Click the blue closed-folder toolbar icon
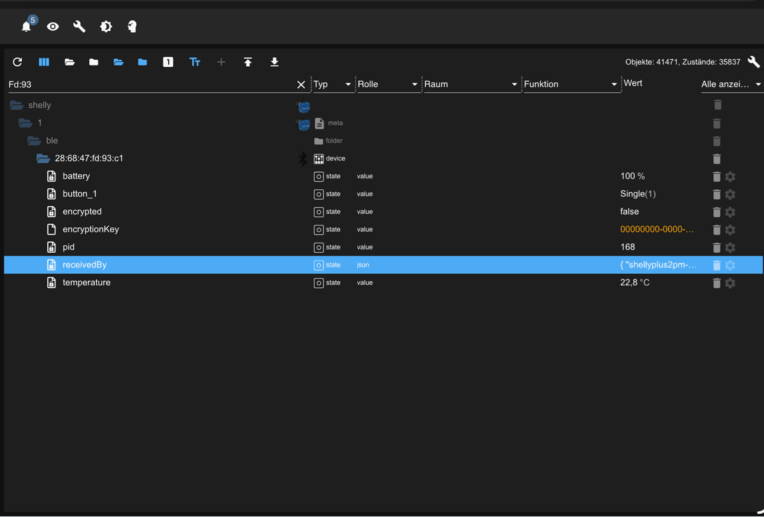 [x=143, y=62]
